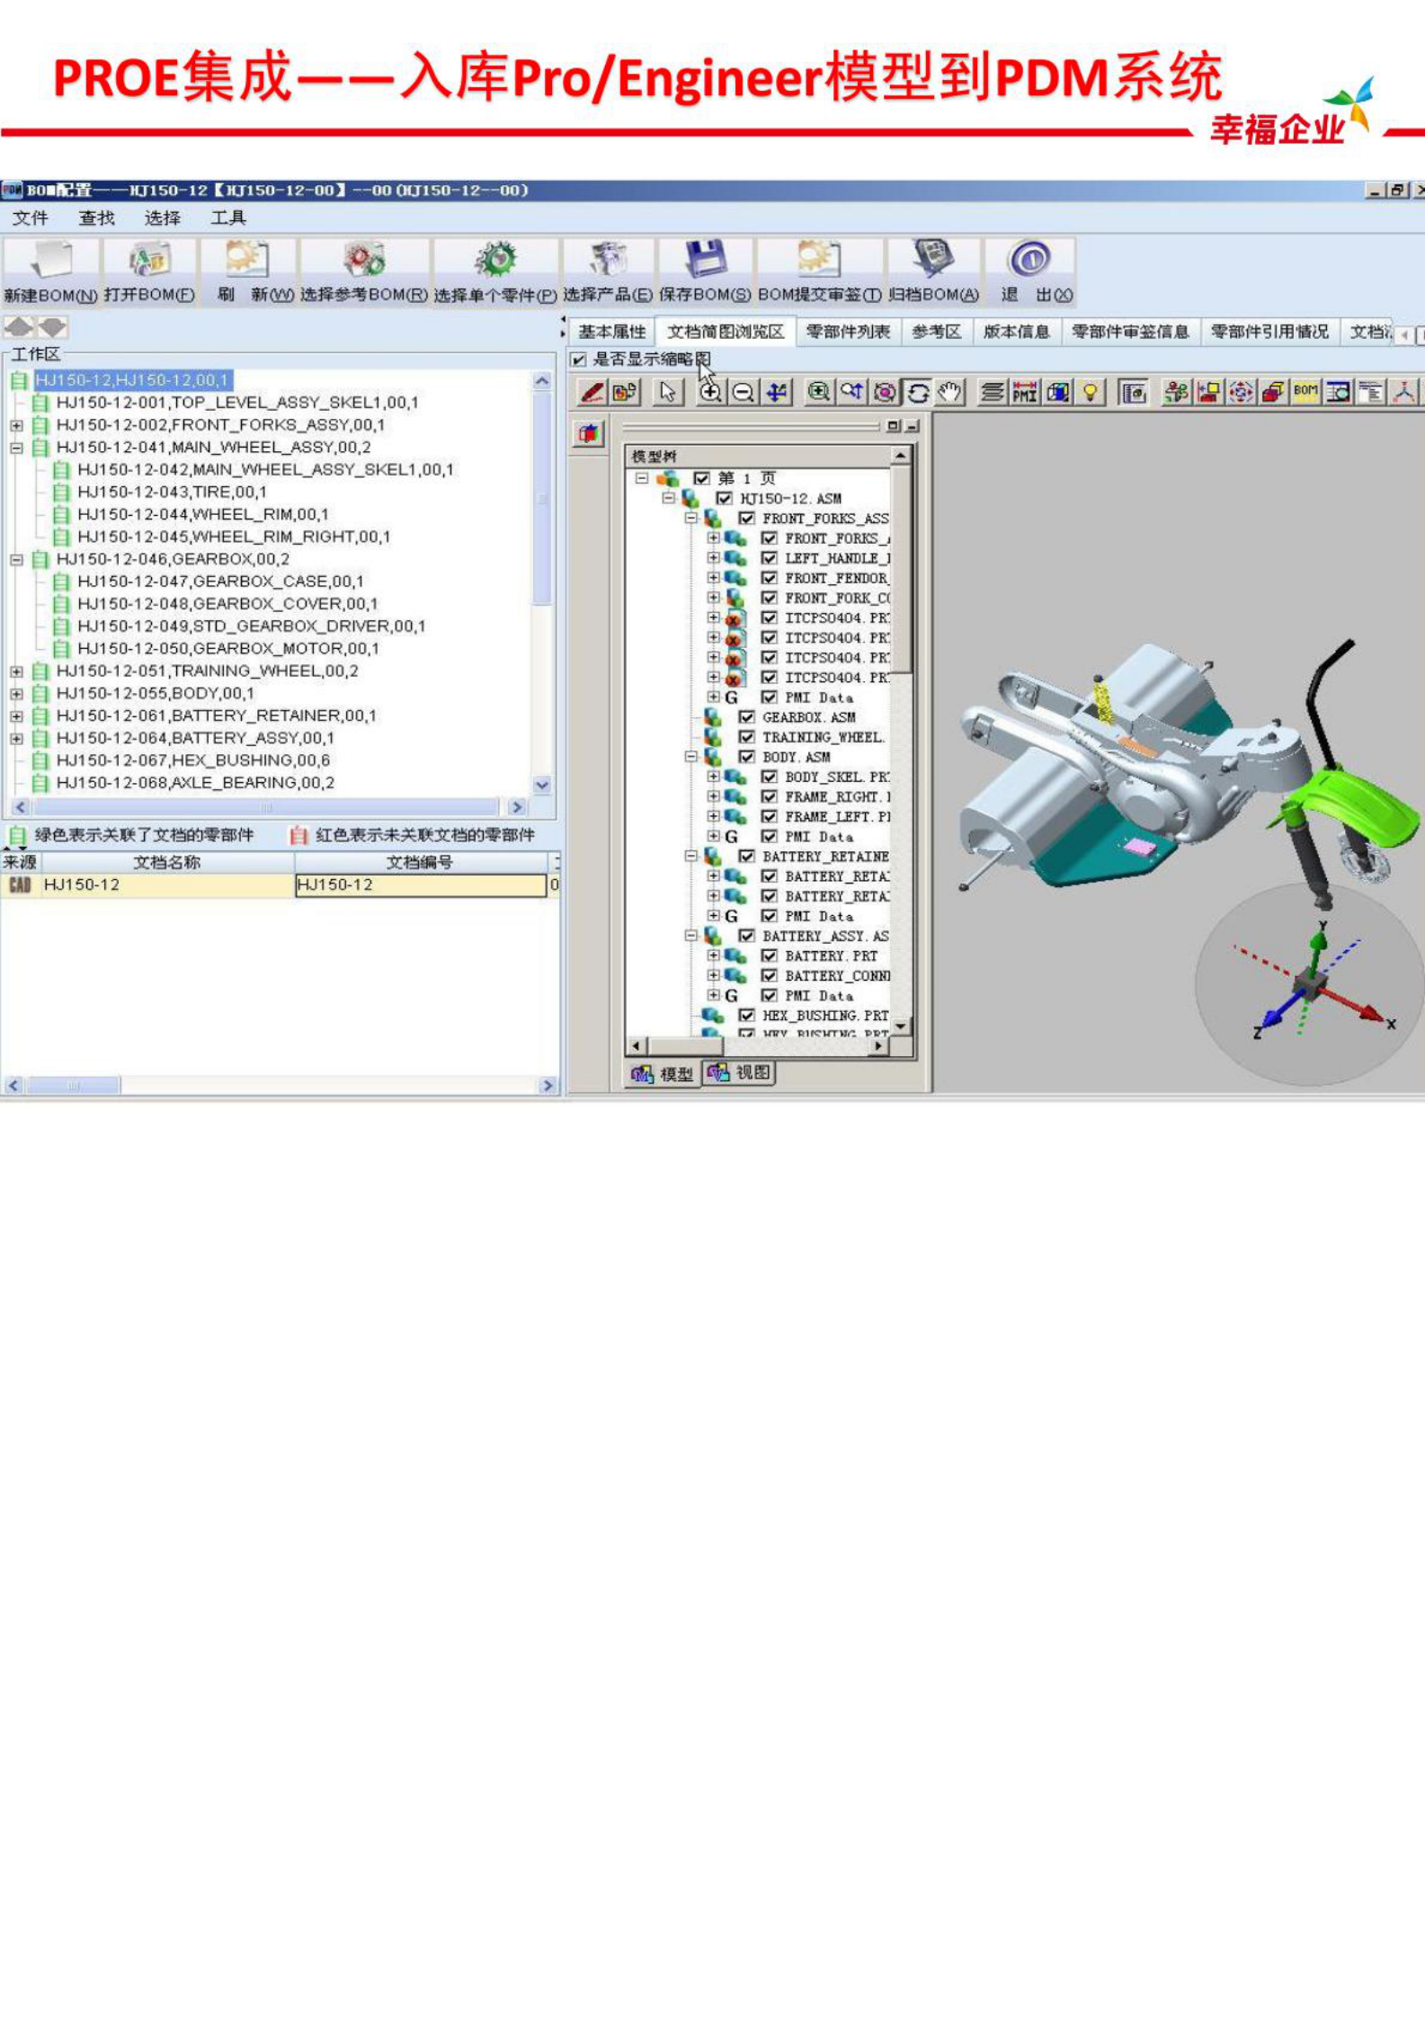Toggle the 是否显示缩略图 checkbox
The width and height of the screenshot is (1425, 2017).
click(579, 360)
